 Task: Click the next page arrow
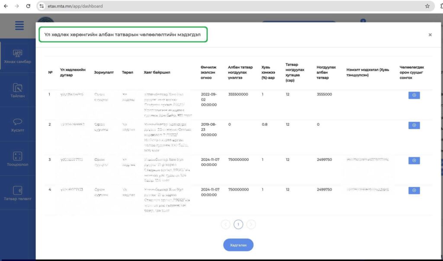tap(251, 225)
